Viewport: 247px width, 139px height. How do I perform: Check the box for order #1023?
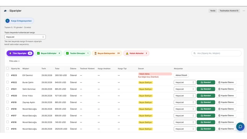tap(7, 75)
